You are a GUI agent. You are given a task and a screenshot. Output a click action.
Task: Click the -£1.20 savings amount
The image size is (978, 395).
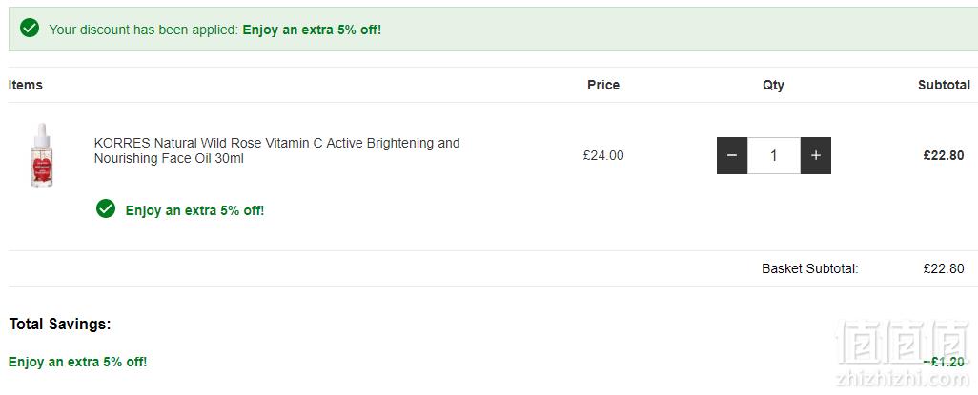(944, 362)
